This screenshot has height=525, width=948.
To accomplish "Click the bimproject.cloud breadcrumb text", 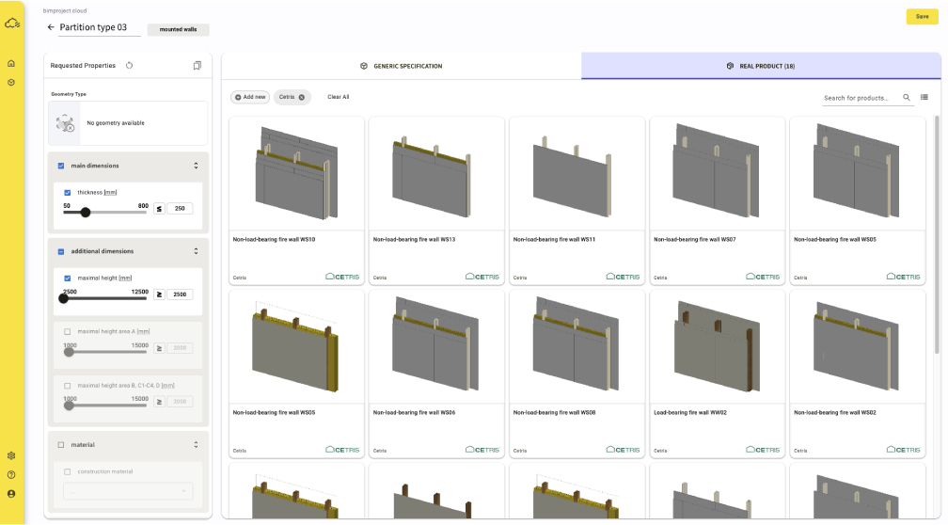I will pos(65,11).
